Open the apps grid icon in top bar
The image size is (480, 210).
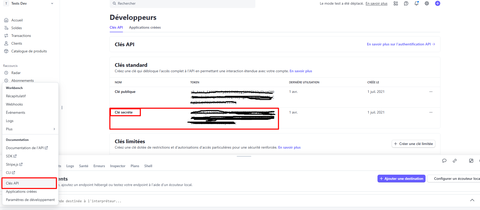396,3
